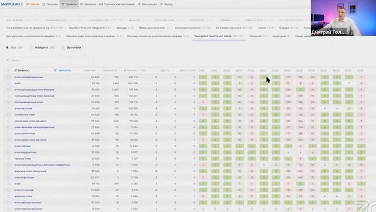
Task: Tick checkbox for очки солнцезащитные женские row
Action: pos(8,90)
